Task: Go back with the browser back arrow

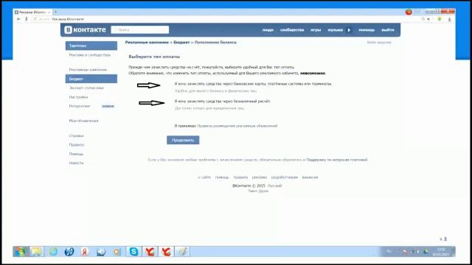Action: pos(18,19)
